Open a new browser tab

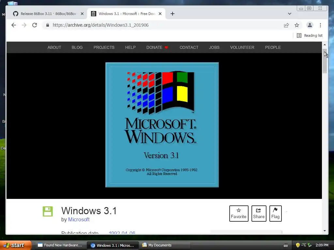[173, 14]
